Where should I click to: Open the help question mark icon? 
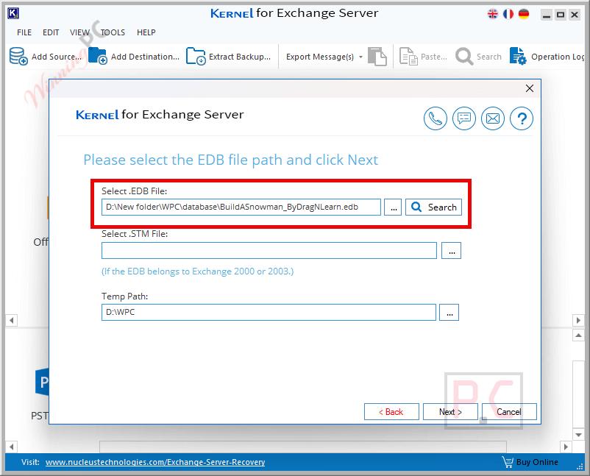coord(522,118)
